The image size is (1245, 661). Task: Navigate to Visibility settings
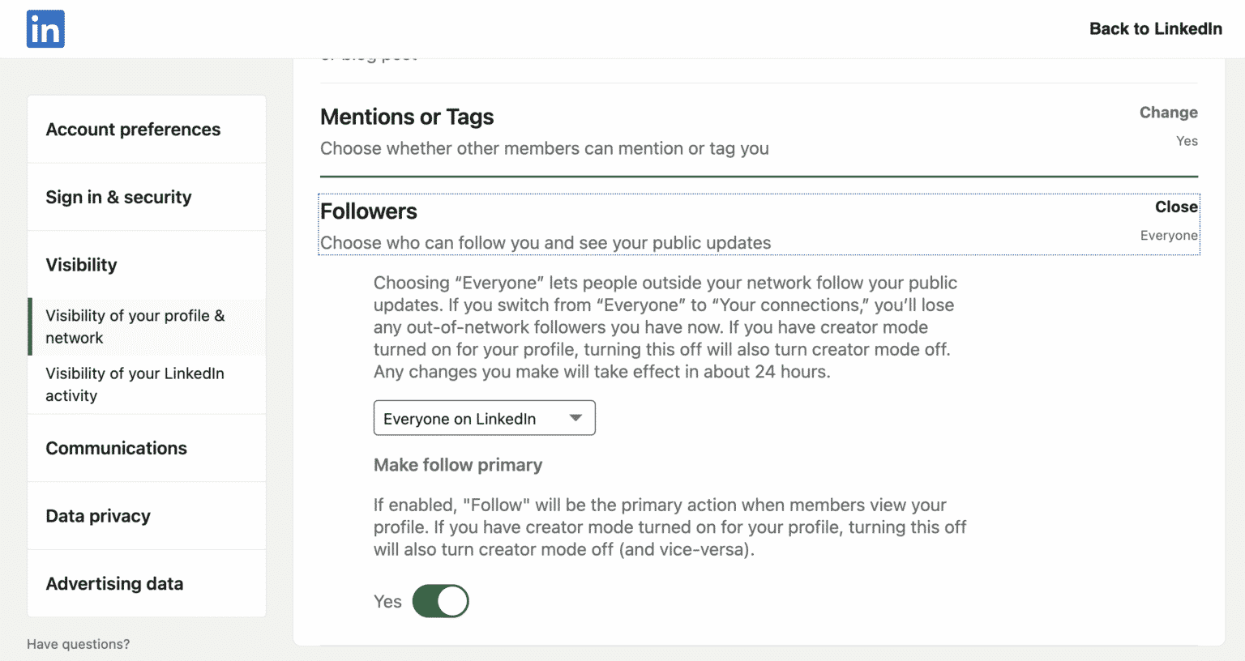coord(81,265)
